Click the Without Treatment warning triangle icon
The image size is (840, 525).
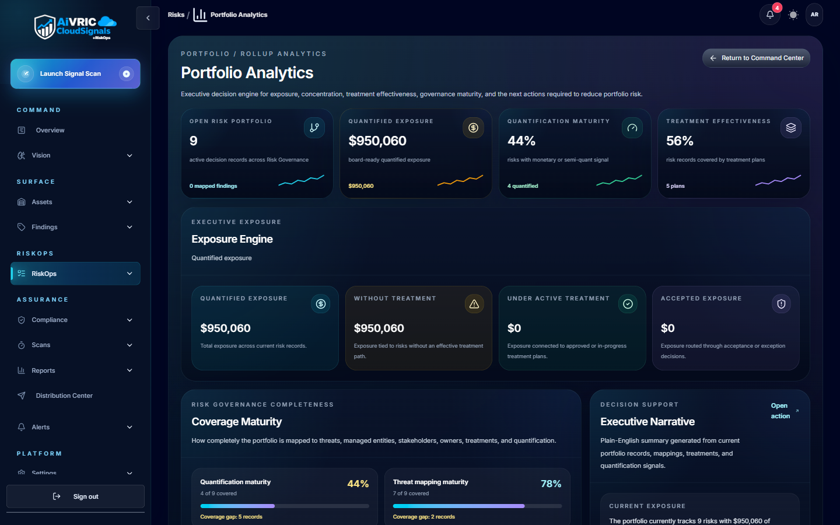(x=474, y=304)
